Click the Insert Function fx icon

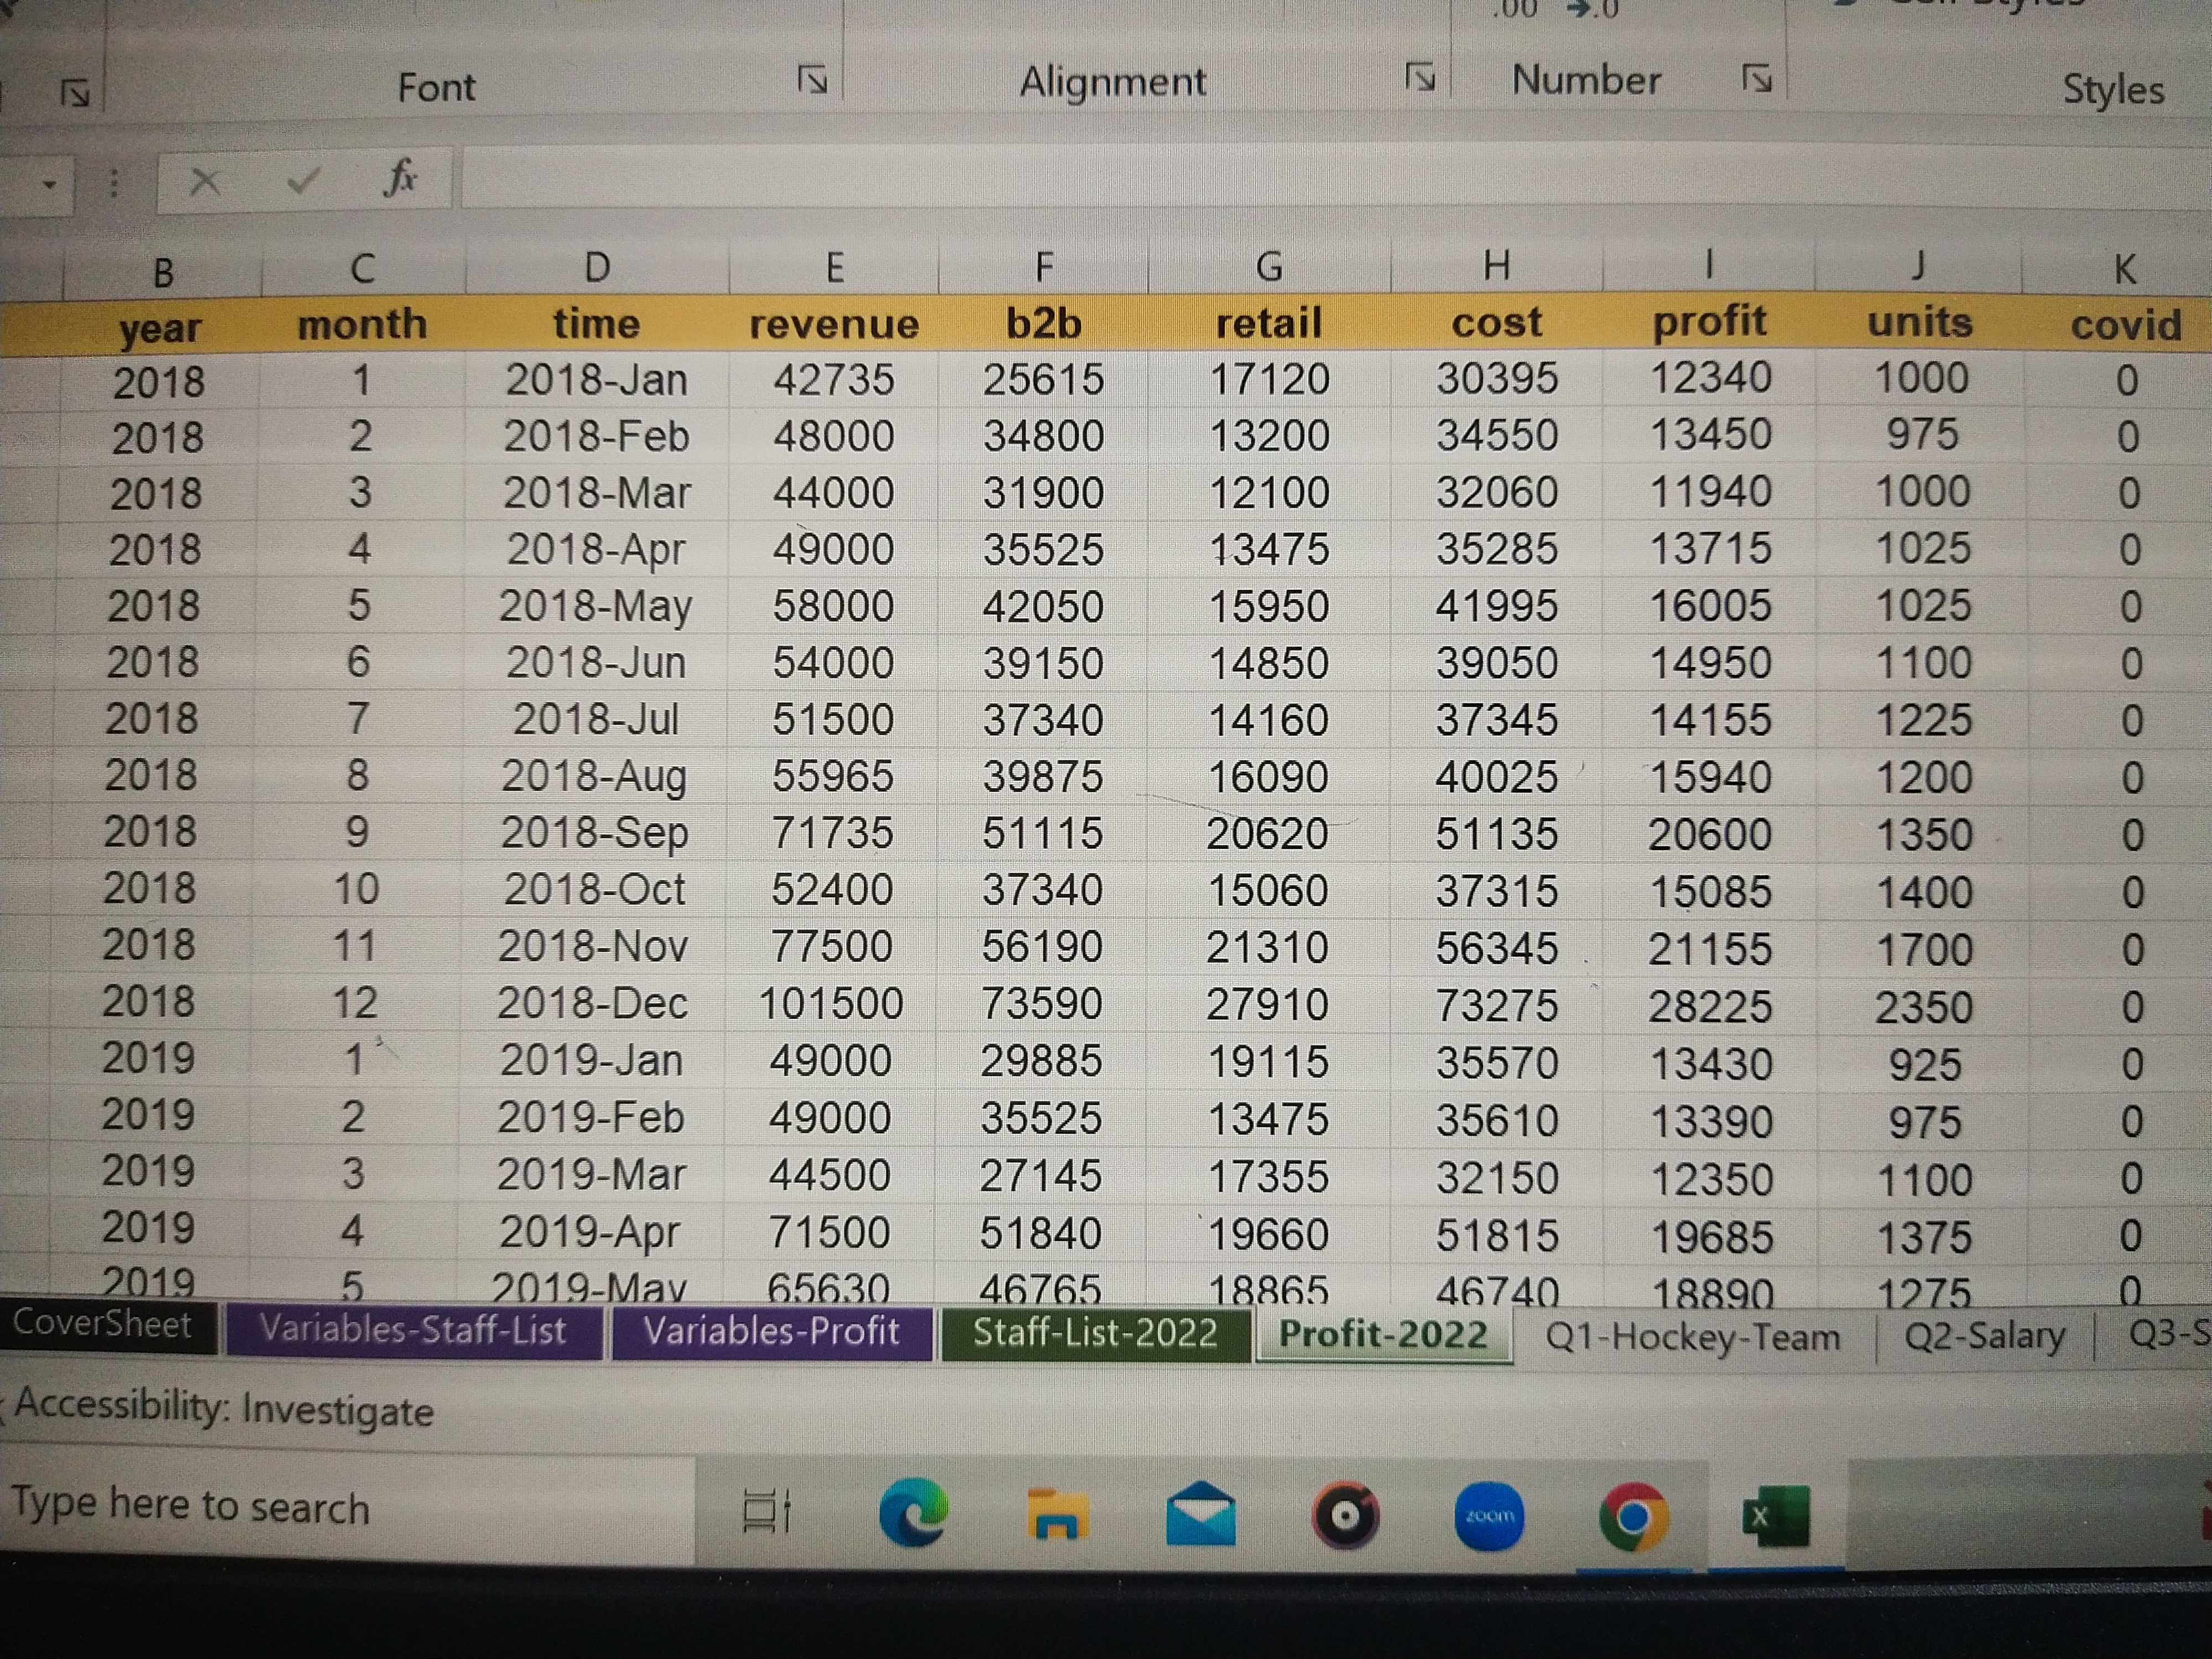400,178
